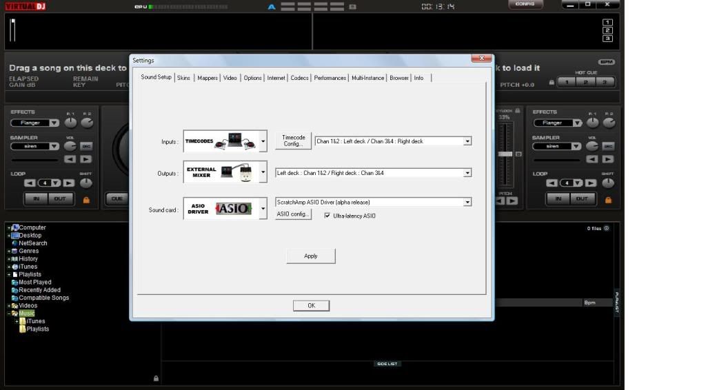The height and width of the screenshot is (390, 706).
Task: Set left deck loop OUT point
Action: coord(60,198)
